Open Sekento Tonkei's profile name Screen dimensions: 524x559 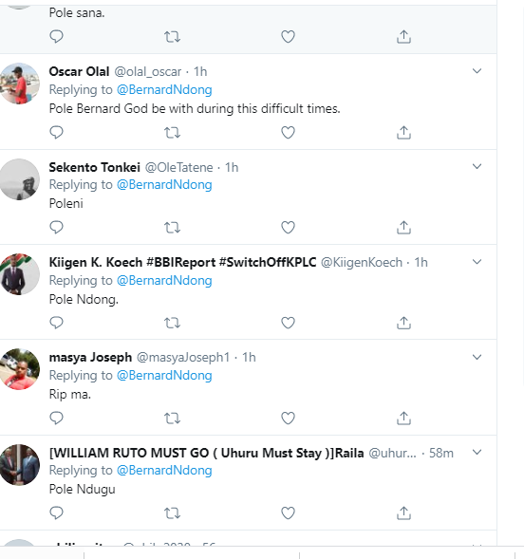pyautogui.click(x=95, y=167)
